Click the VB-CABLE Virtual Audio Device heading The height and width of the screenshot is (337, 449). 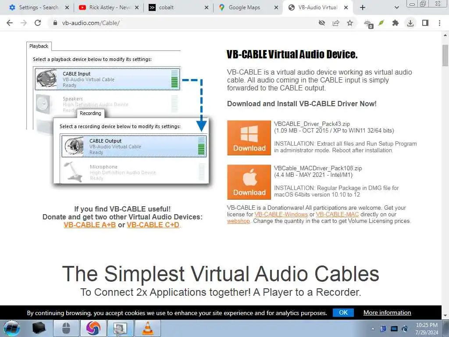coord(292,54)
